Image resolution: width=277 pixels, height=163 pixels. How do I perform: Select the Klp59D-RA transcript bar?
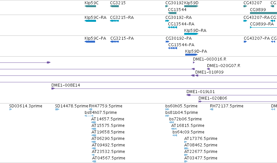tap(191, 34)
